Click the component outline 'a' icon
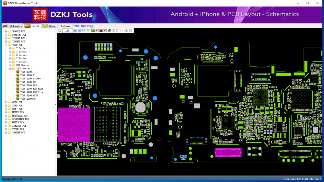Viewport: 324px width, 182px height. 114,31
